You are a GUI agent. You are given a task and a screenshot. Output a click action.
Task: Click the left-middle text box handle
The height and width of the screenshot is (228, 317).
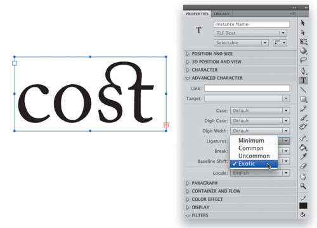pos(15,94)
